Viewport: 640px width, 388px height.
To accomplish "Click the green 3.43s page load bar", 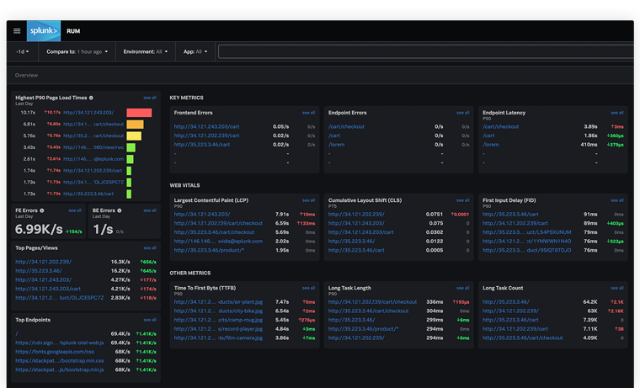I will (x=131, y=147).
